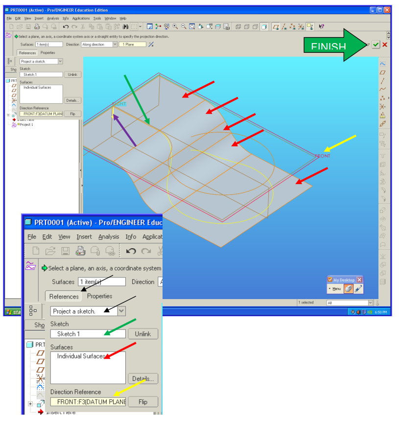Screen dimensions: 399x421
Task: Flip projection direction icon beside 1 Plane field
Action: click(x=151, y=45)
